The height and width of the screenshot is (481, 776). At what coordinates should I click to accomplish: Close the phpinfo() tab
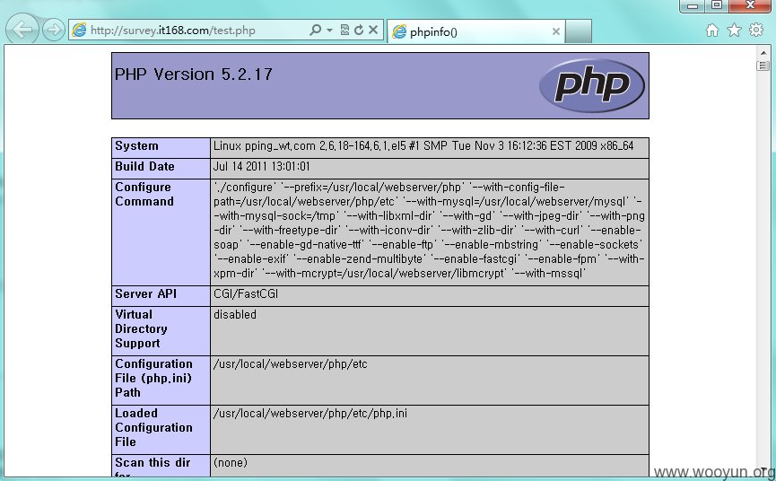click(x=556, y=31)
